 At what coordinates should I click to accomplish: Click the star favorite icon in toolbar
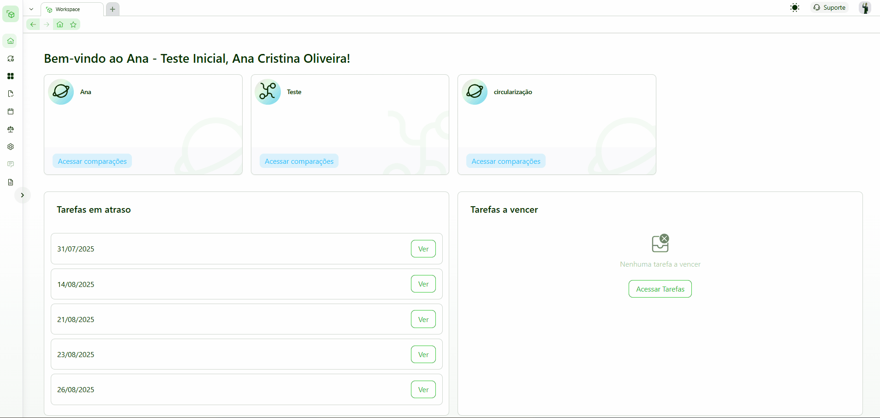coord(73,24)
